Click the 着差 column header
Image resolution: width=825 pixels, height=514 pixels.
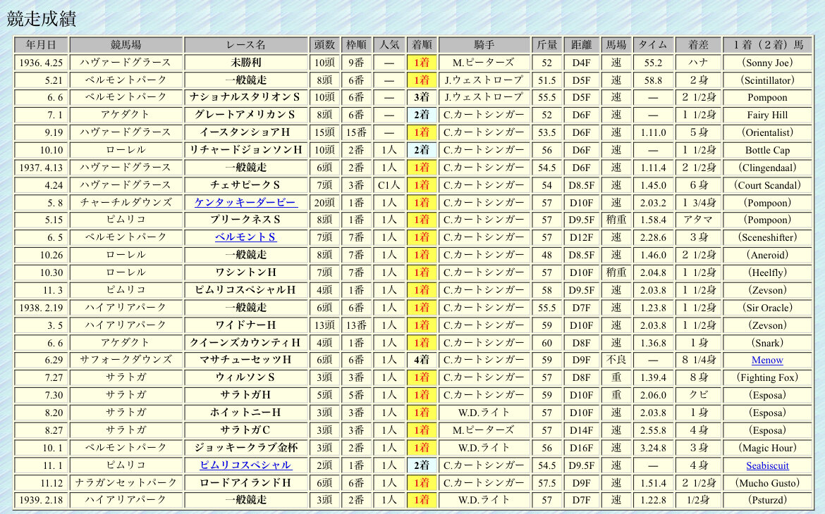tap(699, 44)
